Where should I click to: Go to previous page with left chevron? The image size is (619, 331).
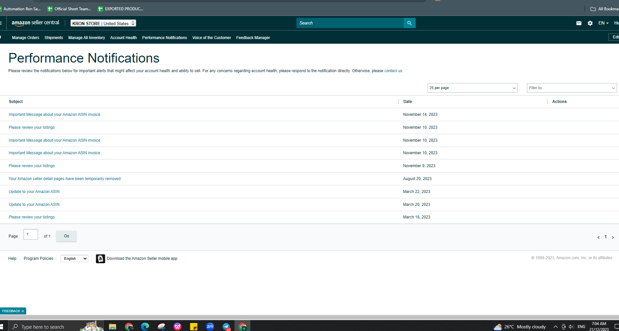(598, 237)
